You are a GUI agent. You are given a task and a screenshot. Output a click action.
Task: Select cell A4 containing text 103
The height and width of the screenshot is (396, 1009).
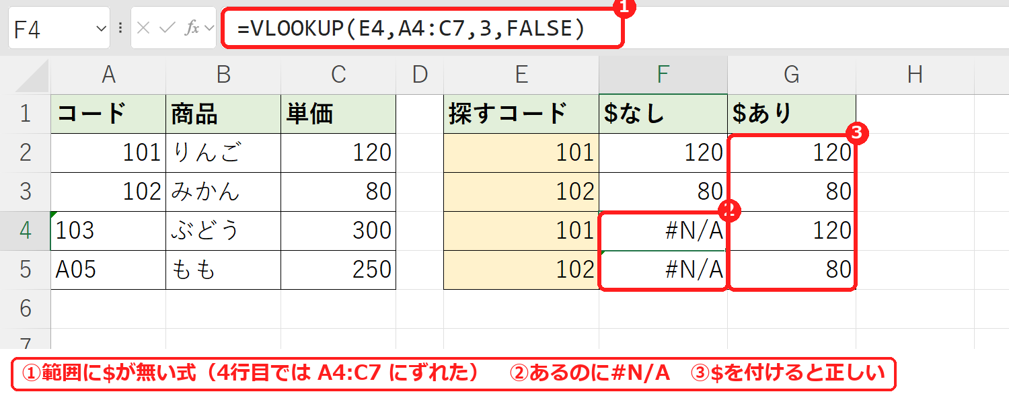point(108,231)
